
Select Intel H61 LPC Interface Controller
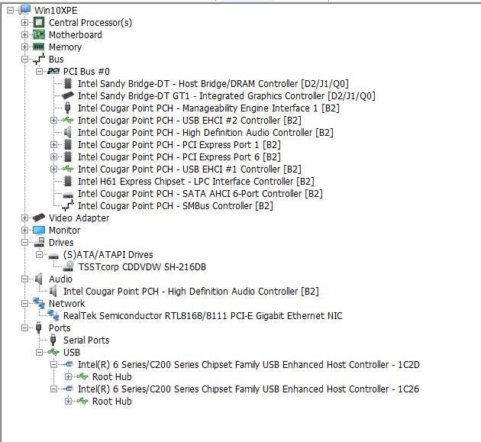[x=196, y=181]
